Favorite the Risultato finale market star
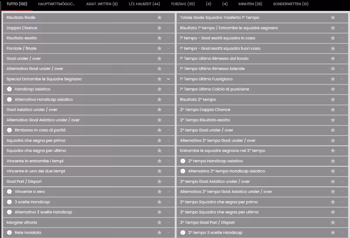 [x=159, y=17]
